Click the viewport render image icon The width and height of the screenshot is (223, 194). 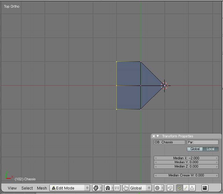(205, 188)
